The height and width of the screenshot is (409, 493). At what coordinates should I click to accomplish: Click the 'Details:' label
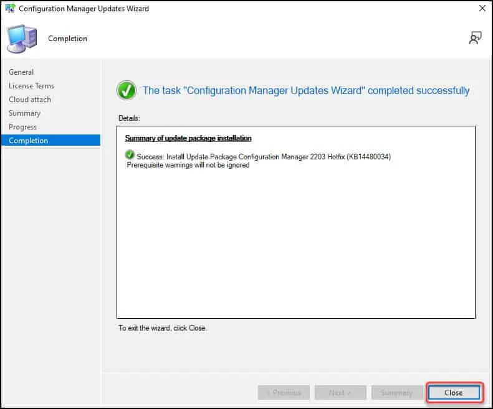pyautogui.click(x=129, y=118)
